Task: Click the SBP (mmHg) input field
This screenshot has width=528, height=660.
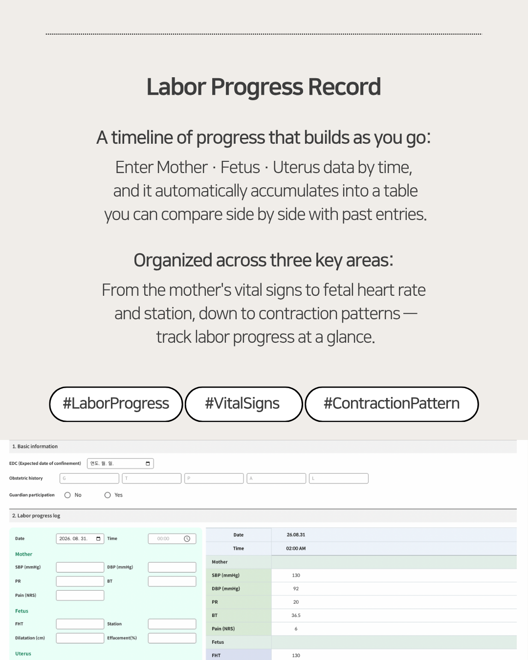Action: [80, 567]
